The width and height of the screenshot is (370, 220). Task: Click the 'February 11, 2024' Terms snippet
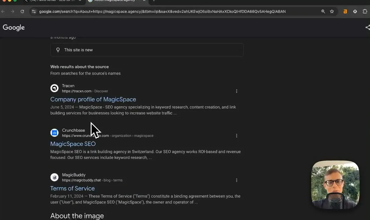tap(145, 199)
